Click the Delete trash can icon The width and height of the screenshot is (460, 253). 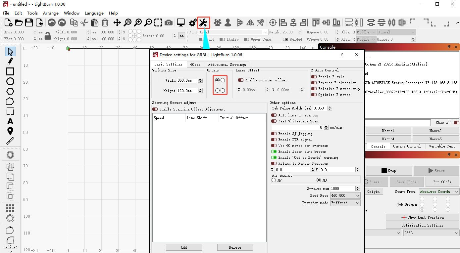coord(105,22)
